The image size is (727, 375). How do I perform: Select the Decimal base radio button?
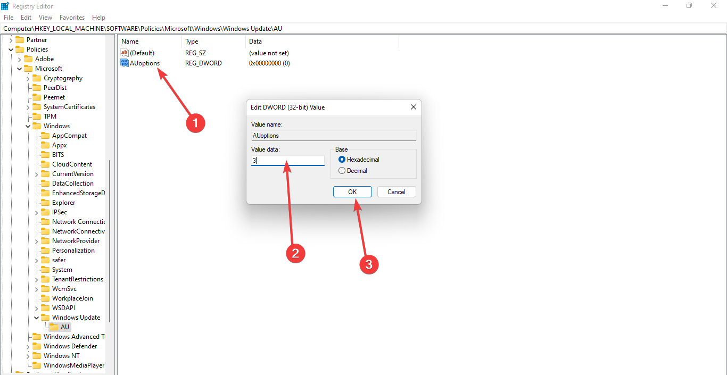pos(342,171)
